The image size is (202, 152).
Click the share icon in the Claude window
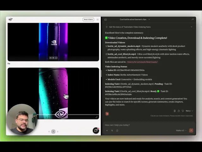click(x=193, y=19)
